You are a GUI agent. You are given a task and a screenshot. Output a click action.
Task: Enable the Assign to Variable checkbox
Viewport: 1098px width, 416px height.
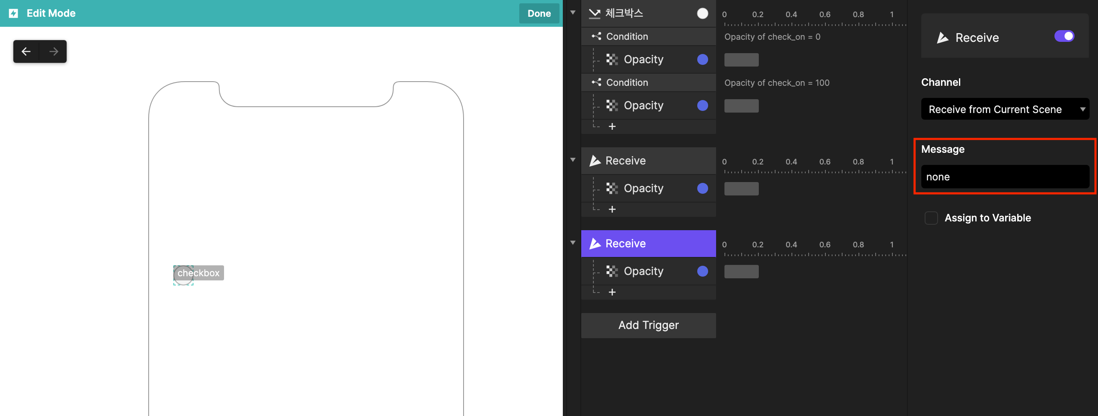tap(931, 218)
